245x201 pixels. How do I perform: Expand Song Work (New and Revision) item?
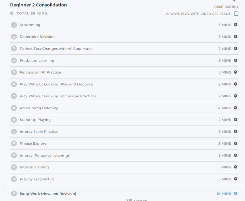coord(48,194)
